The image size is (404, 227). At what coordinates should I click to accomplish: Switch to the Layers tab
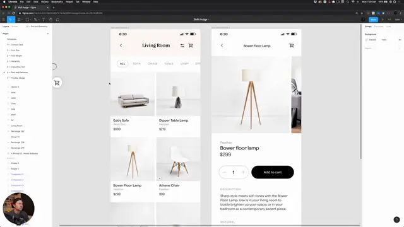point(6,26)
